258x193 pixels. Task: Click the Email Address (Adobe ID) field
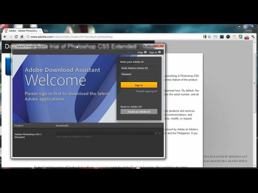(139, 68)
